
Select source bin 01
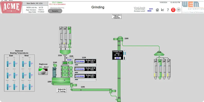61,37
